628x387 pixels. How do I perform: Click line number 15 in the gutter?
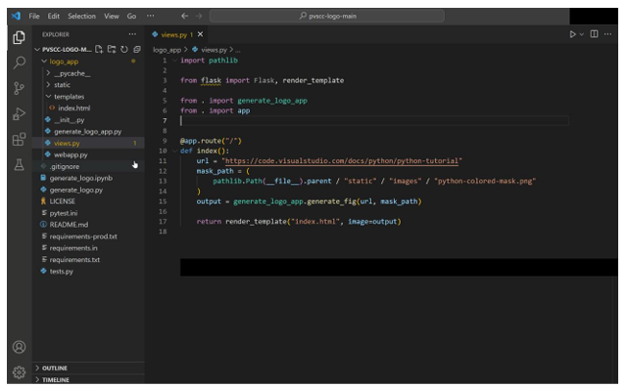coord(163,201)
